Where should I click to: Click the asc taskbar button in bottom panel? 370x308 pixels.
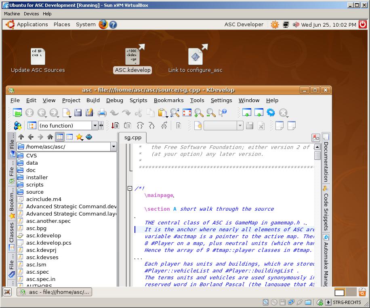click(x=54, y=292)
